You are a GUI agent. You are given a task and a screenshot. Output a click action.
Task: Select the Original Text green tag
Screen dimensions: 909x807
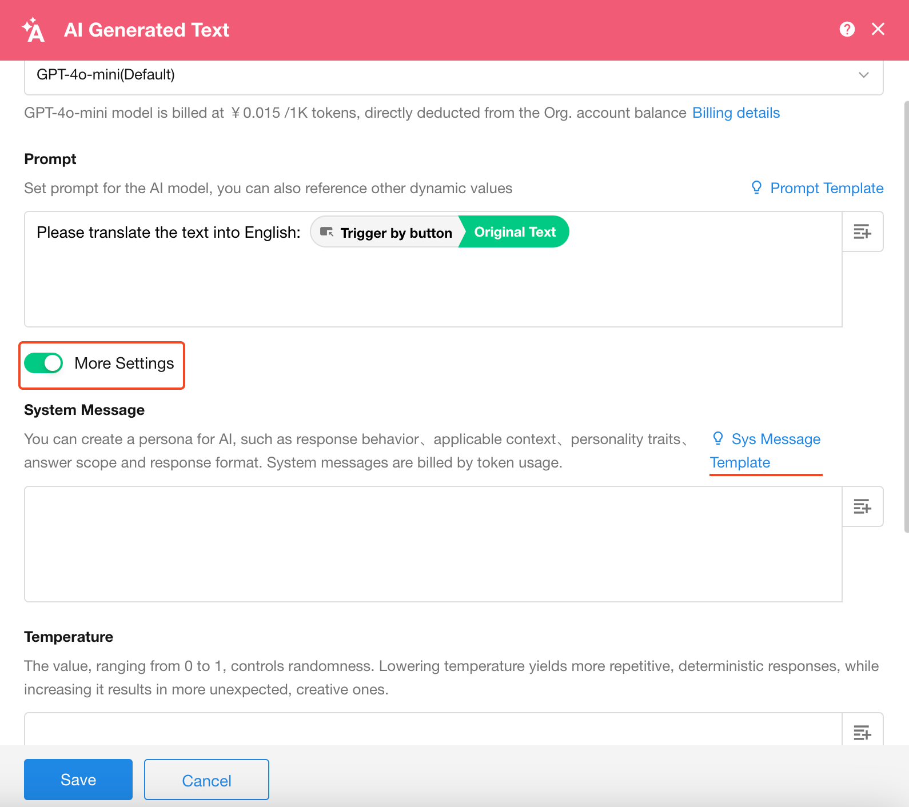coord(515,232)
